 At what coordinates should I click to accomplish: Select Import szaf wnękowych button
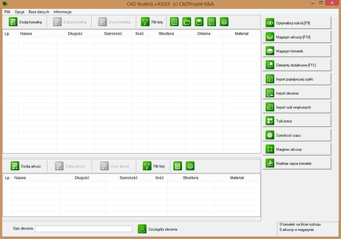pyautogui.click(x=297, y=107)
